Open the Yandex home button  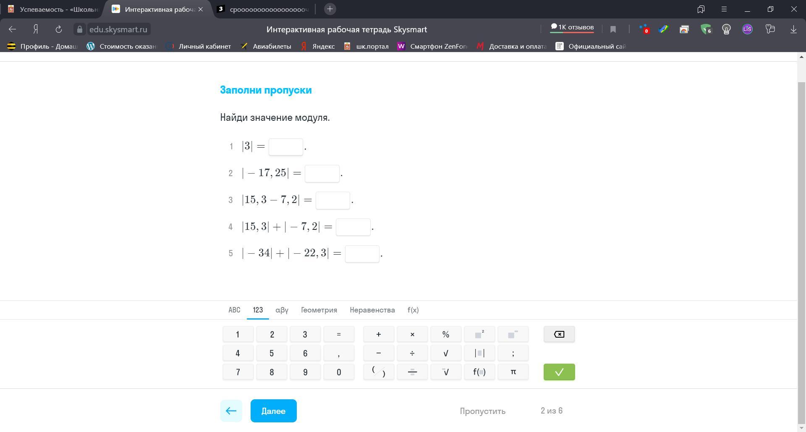(36, 29)
